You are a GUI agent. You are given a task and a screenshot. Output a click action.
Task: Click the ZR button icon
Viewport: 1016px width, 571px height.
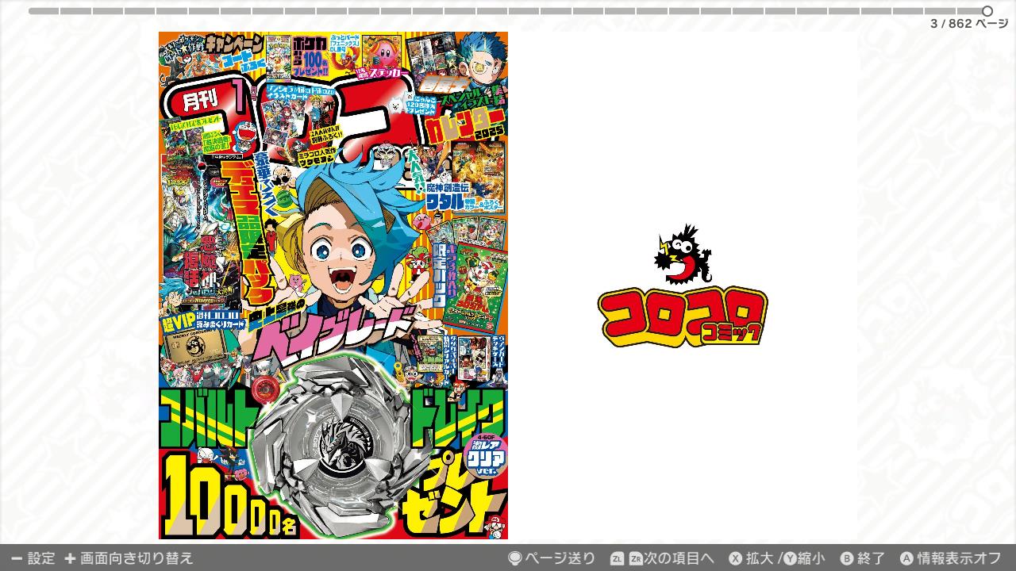pyautogui.click(x=636, y=558)
